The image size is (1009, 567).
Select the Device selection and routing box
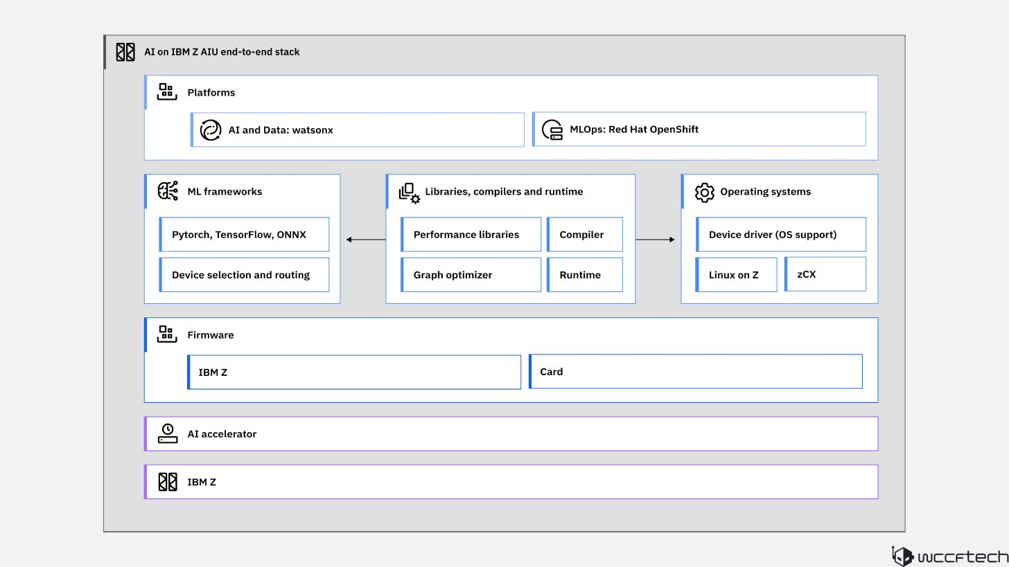tap(244, 275)
